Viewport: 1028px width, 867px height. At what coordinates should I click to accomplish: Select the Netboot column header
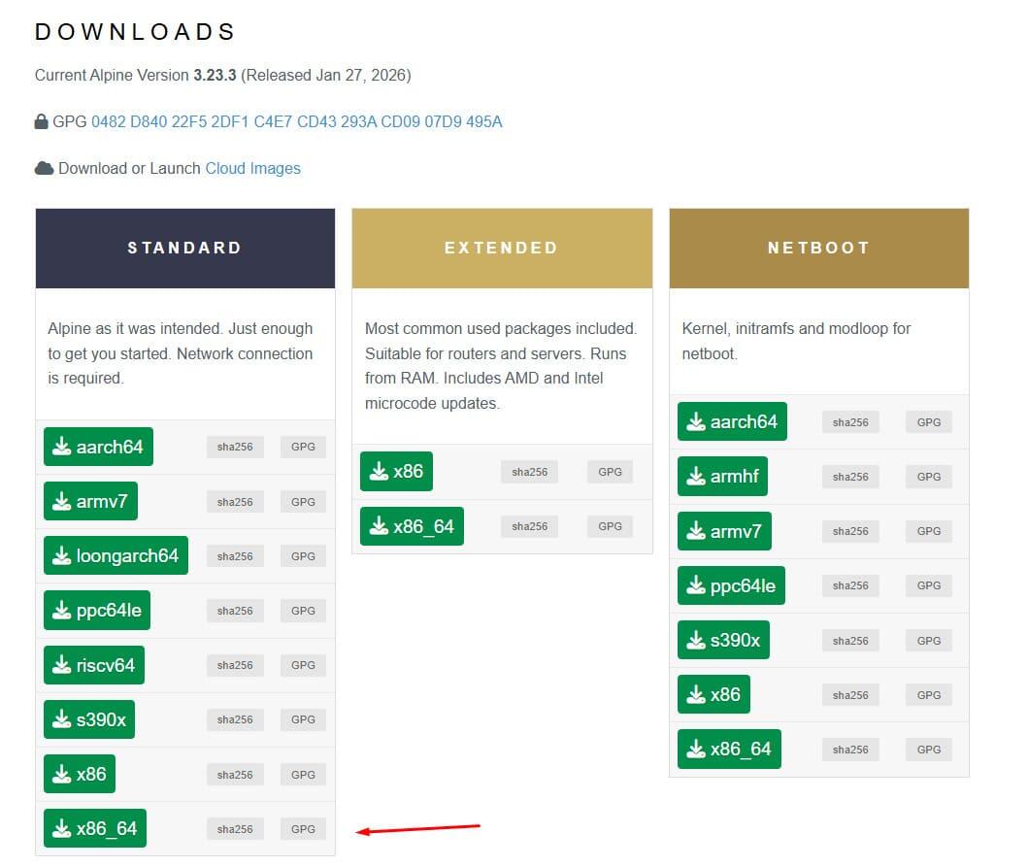click(x=818, y=248)
